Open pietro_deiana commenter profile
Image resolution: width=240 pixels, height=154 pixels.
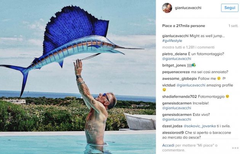coord(174,54)
